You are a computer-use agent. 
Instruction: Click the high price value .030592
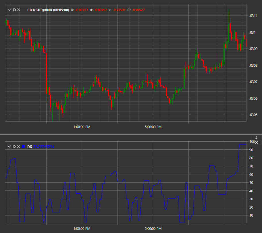101,10
